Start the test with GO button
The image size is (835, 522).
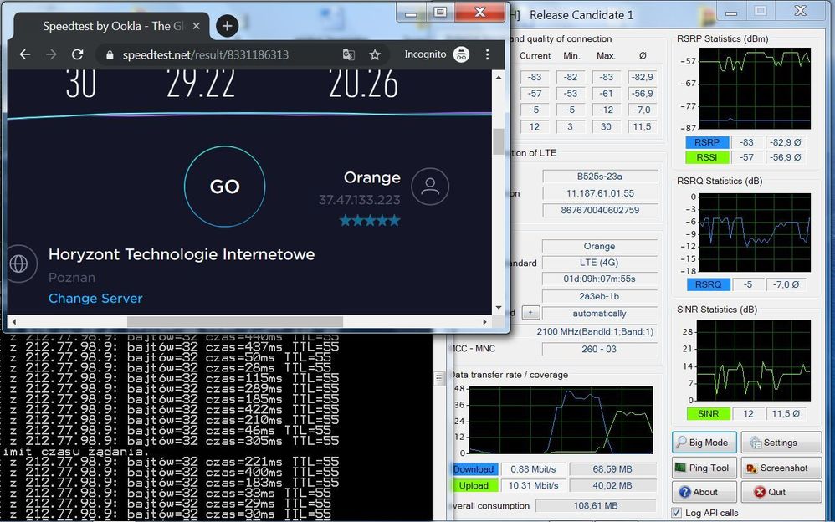[x=224, y=187]
